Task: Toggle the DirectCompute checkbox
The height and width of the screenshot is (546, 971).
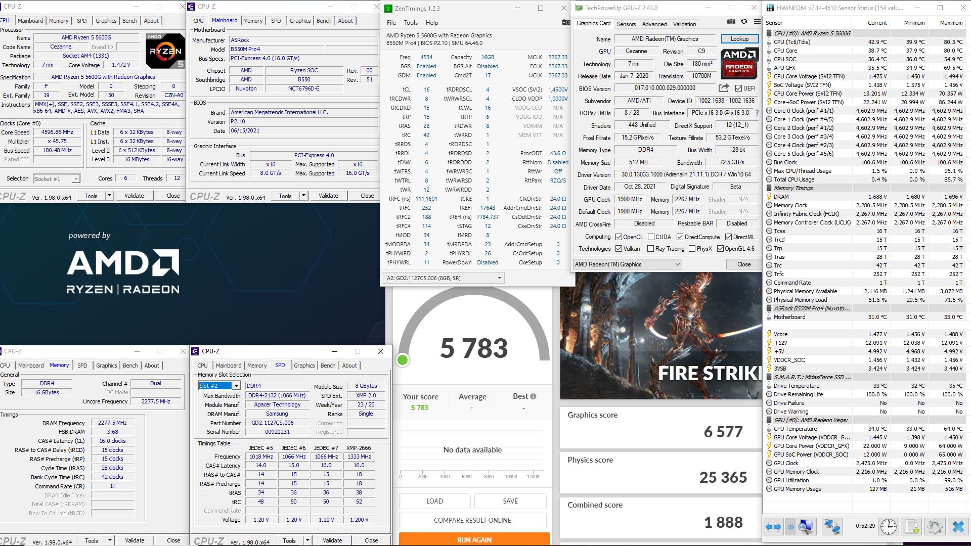Action: click(x=680, y=237)
